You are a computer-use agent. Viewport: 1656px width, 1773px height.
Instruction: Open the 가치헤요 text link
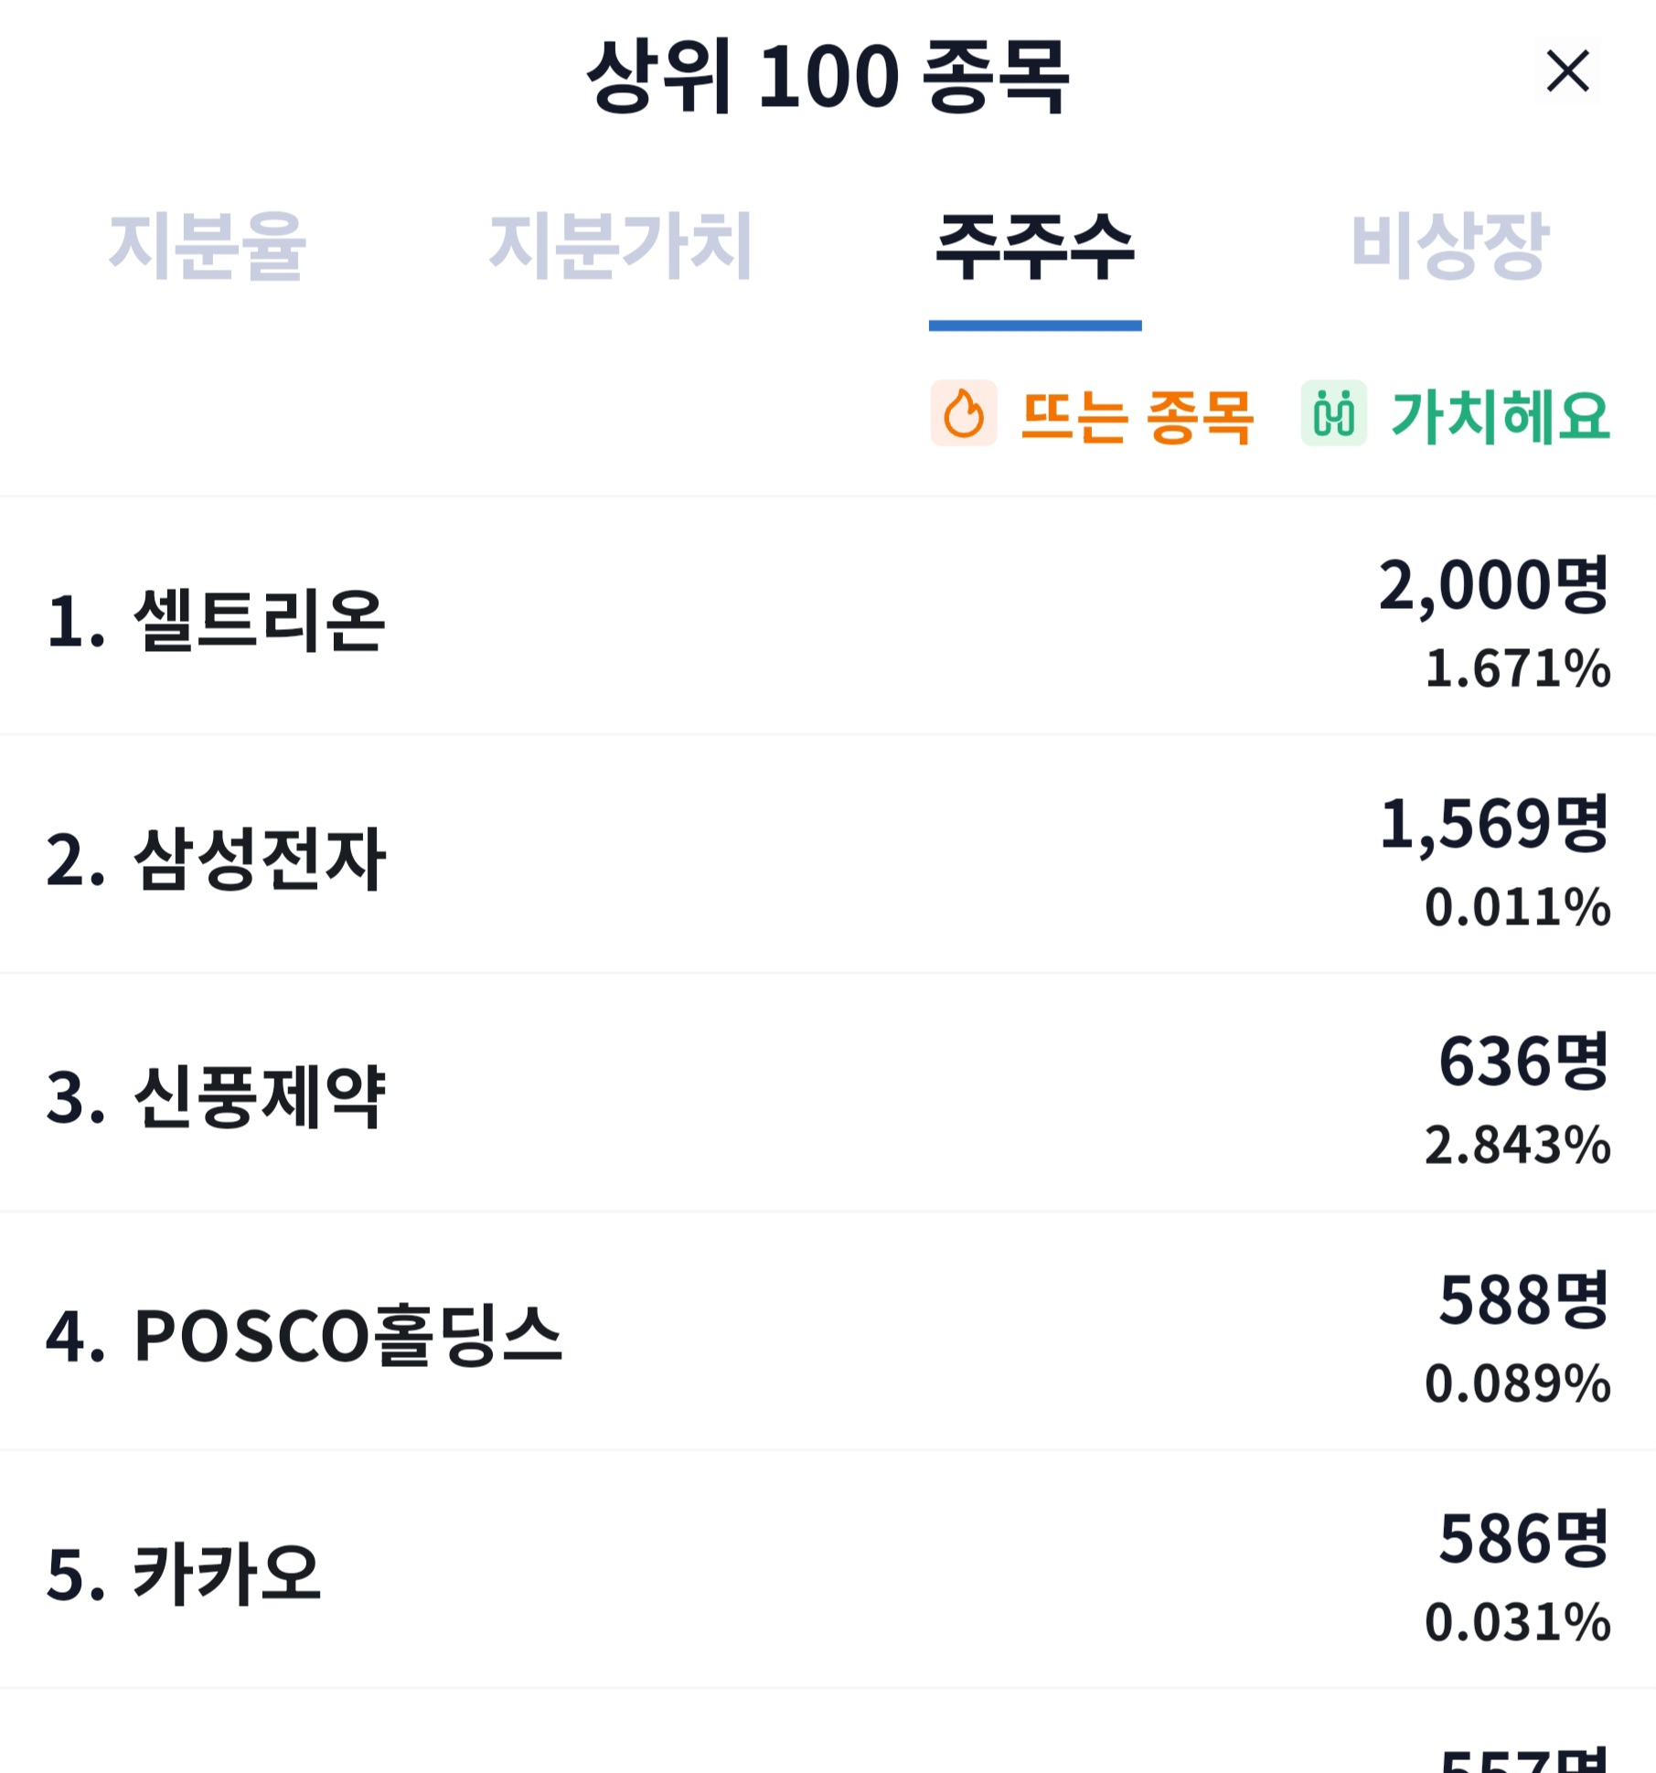tap(1500, 416)
